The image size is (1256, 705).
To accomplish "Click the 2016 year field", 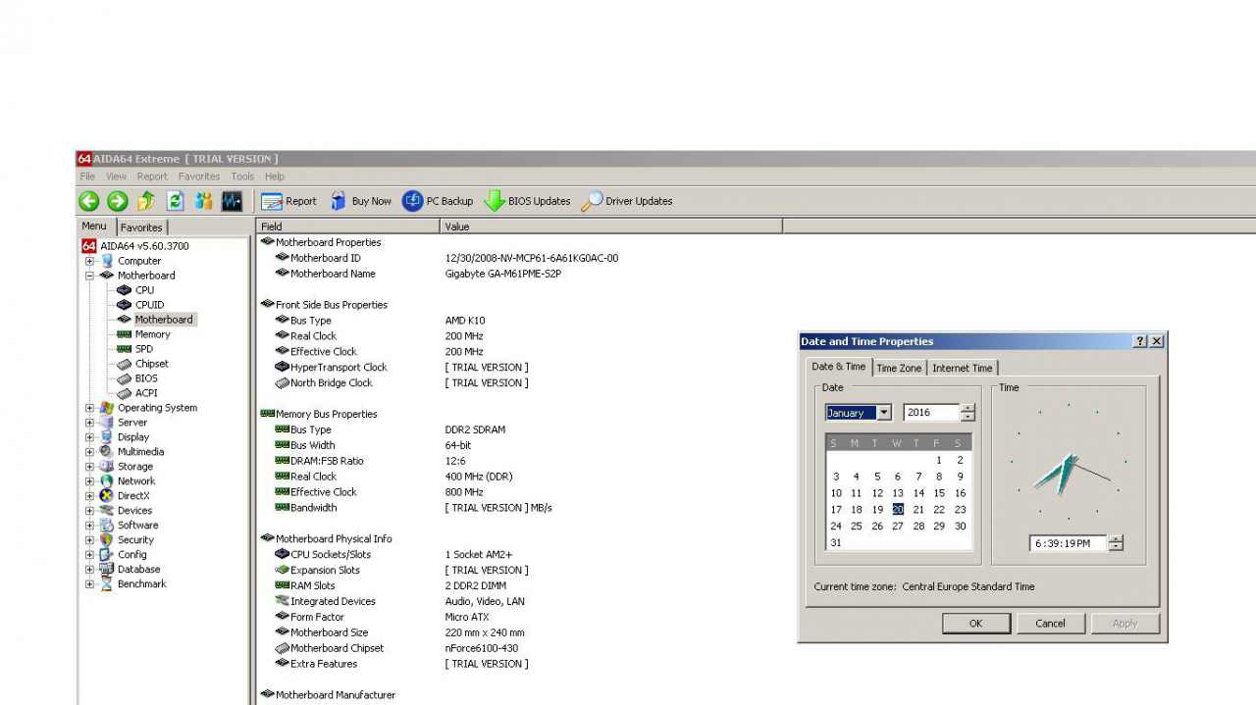I will point(930,413).
